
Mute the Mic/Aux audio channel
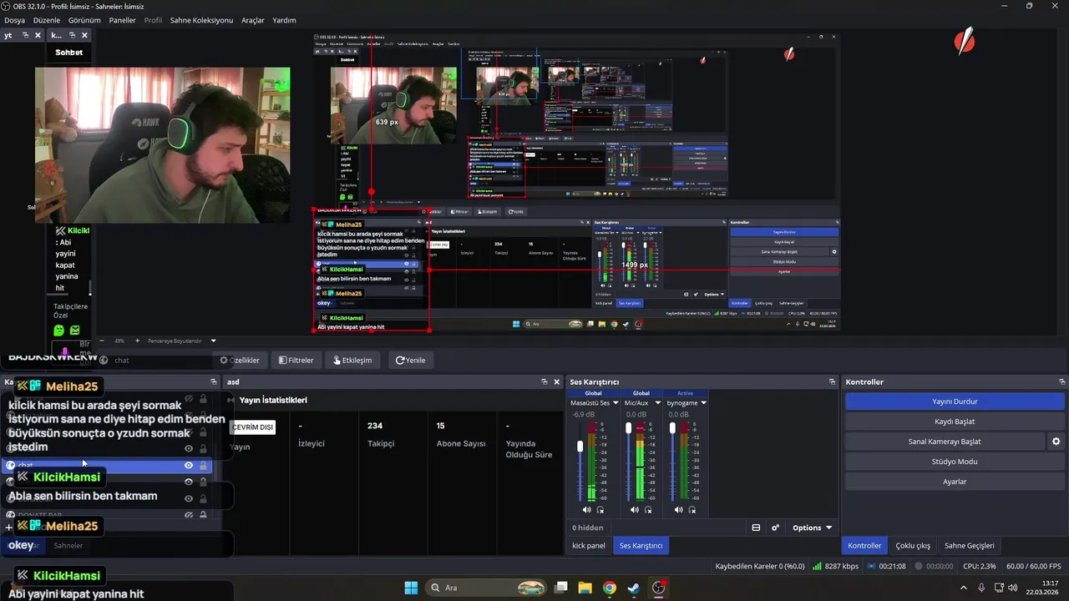[x=635, y=509]
